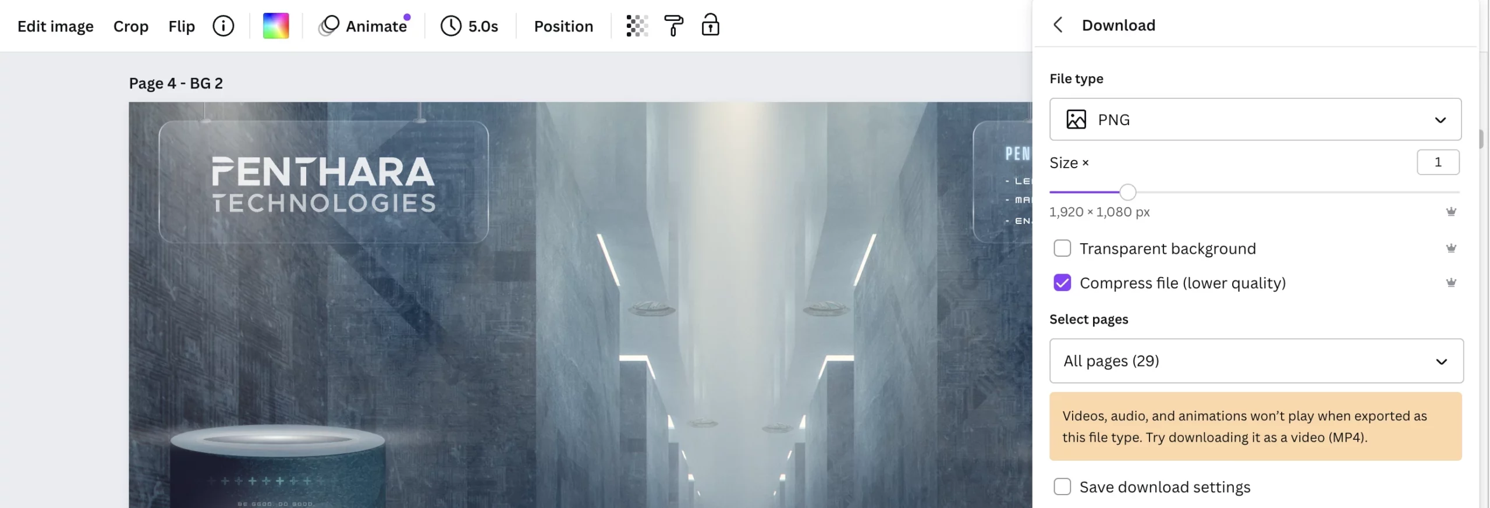Uncheck Compress file (lower quality)

coord(1062,283)
